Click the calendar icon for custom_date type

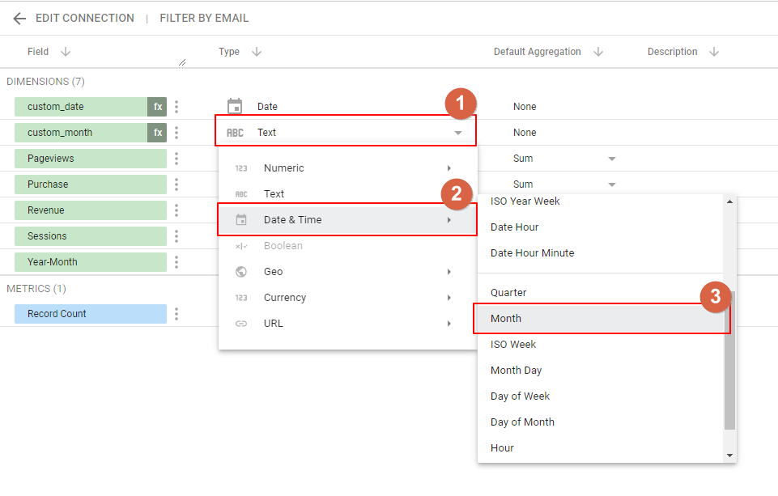(235, 107)
